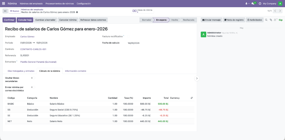Screen dimensions: 285x140
Task: Click the Categoría column header
Action: pyautogui.click(x=32, y=98)
